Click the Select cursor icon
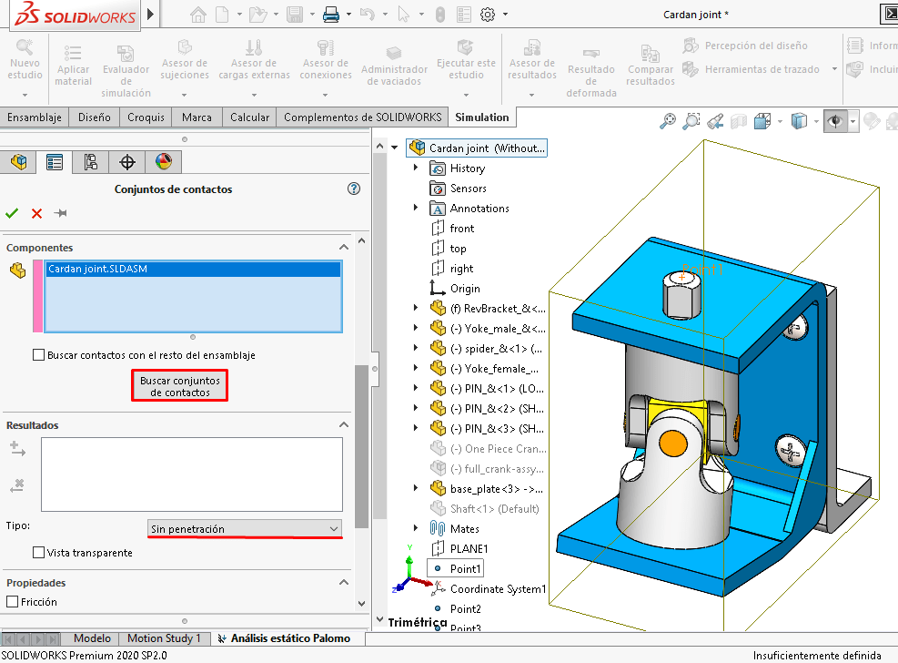 pos(404,15)
